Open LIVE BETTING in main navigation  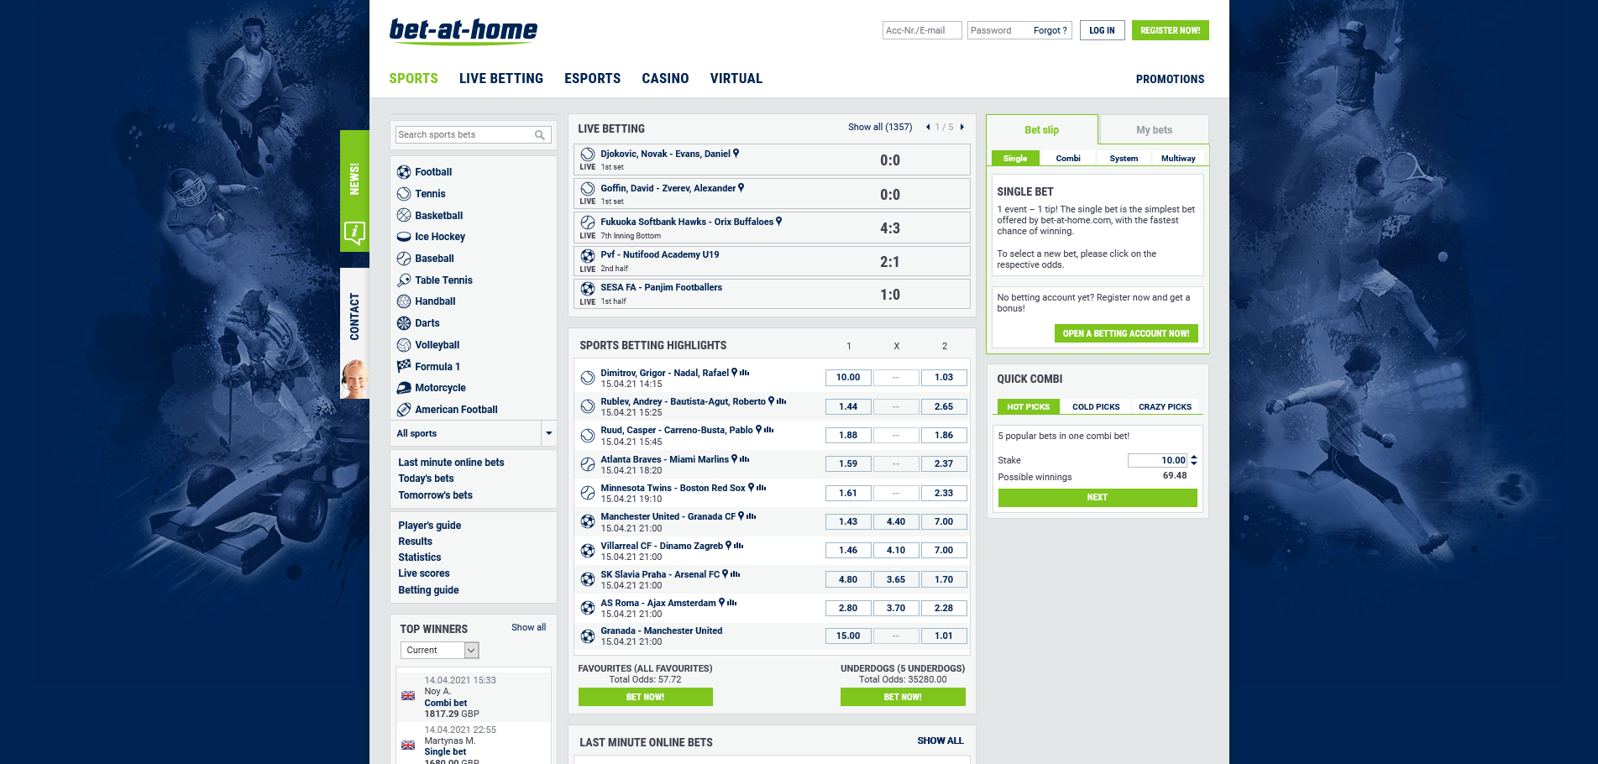tap(501, 79)
